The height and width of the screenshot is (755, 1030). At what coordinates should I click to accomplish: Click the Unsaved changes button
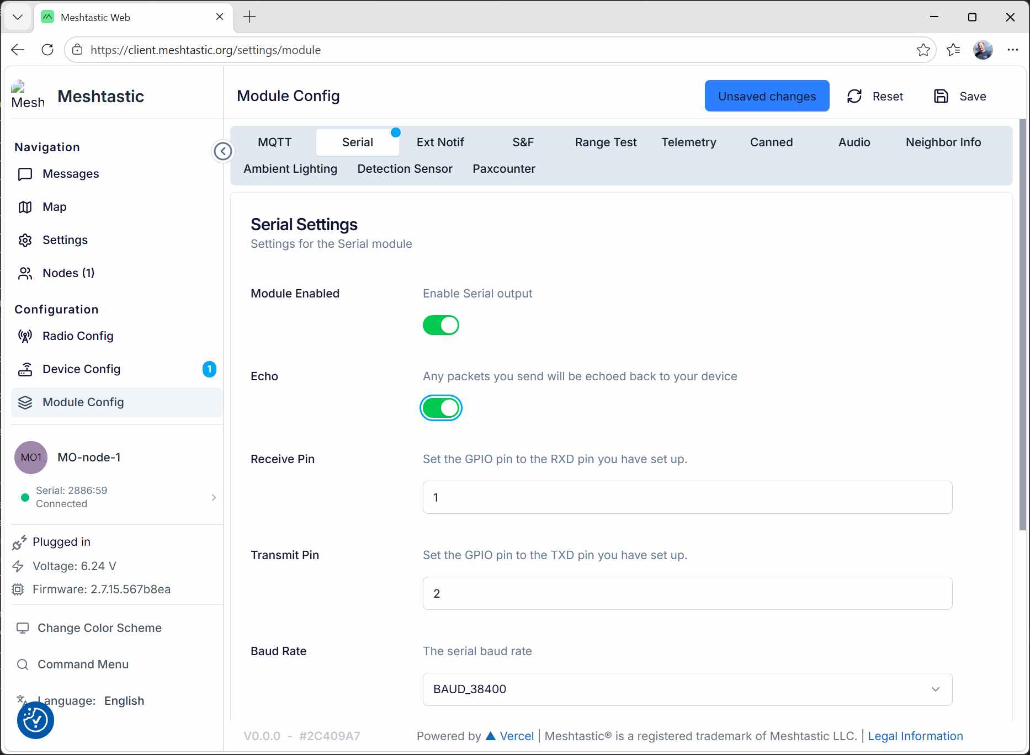point(767,95)
